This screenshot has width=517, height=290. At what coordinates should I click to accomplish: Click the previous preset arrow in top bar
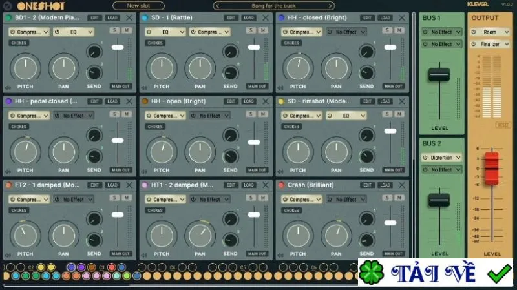(217, 6)
